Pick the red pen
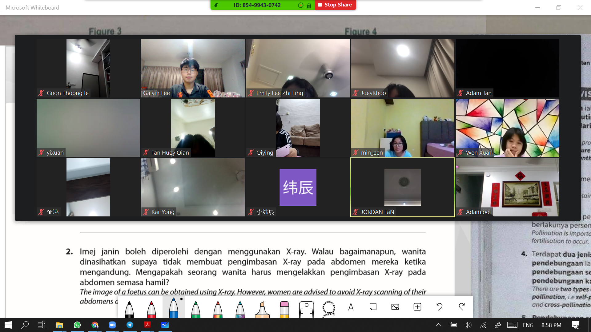This screenshot has width=591, height=332. [151, 308]
